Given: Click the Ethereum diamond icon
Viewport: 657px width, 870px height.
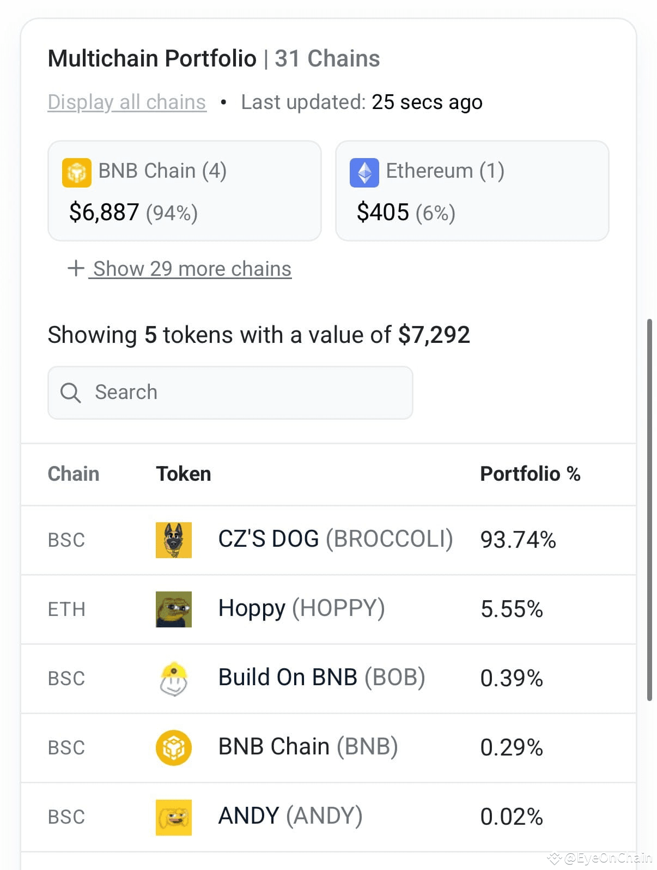Looking at the screenshot, I should tap(365, 172).
